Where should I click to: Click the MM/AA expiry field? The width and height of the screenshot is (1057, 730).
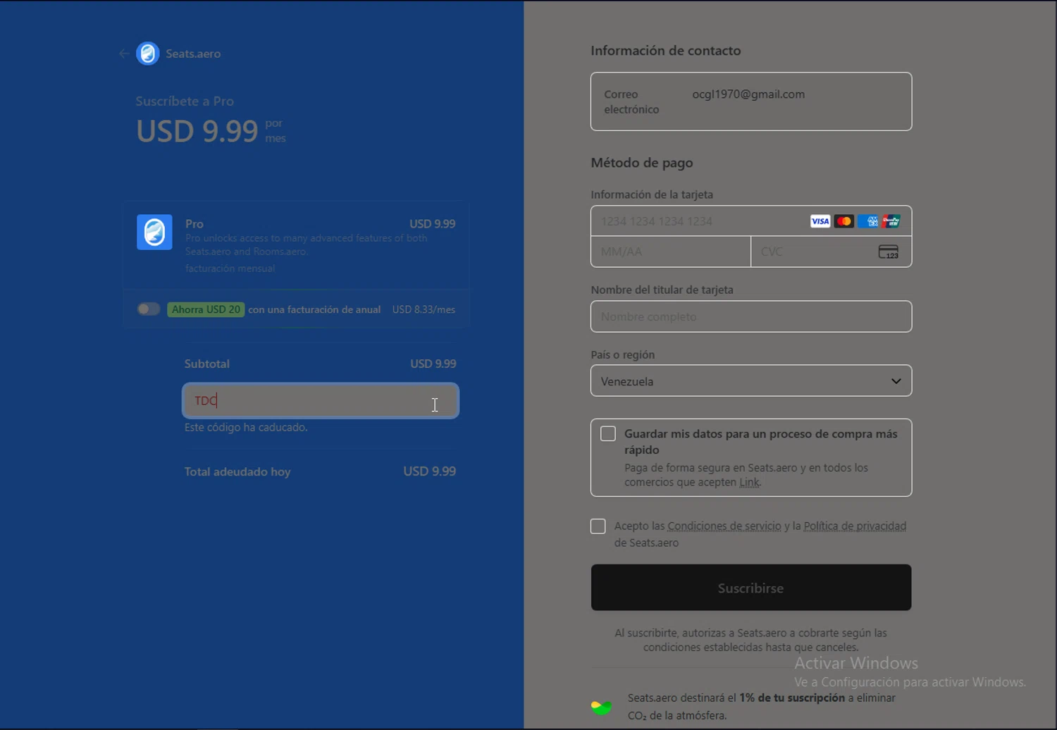coord(671,252)
